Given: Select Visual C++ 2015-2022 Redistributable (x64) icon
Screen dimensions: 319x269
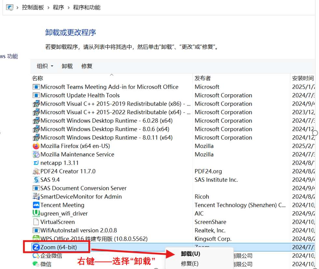Looking at the screenshot, I should tap(36, 112).
